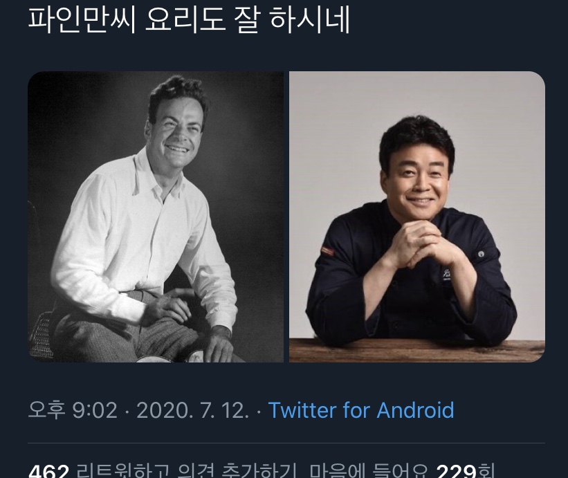Image resolution: width=568 pixels, height=478 pixels.
Task: Click the 229 likes number
Action: pyautogui.click(x=456, y=471)
